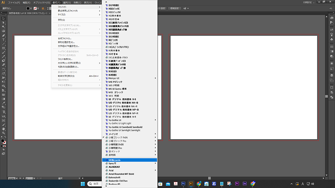
Task: Pick the Paintbrush tool
Action: tap(3, 52)
